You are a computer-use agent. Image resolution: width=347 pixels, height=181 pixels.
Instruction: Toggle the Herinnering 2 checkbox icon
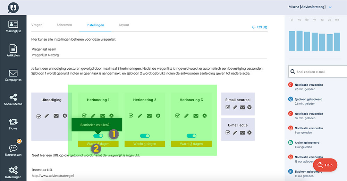pyautogui.click(x=131, y=115)
